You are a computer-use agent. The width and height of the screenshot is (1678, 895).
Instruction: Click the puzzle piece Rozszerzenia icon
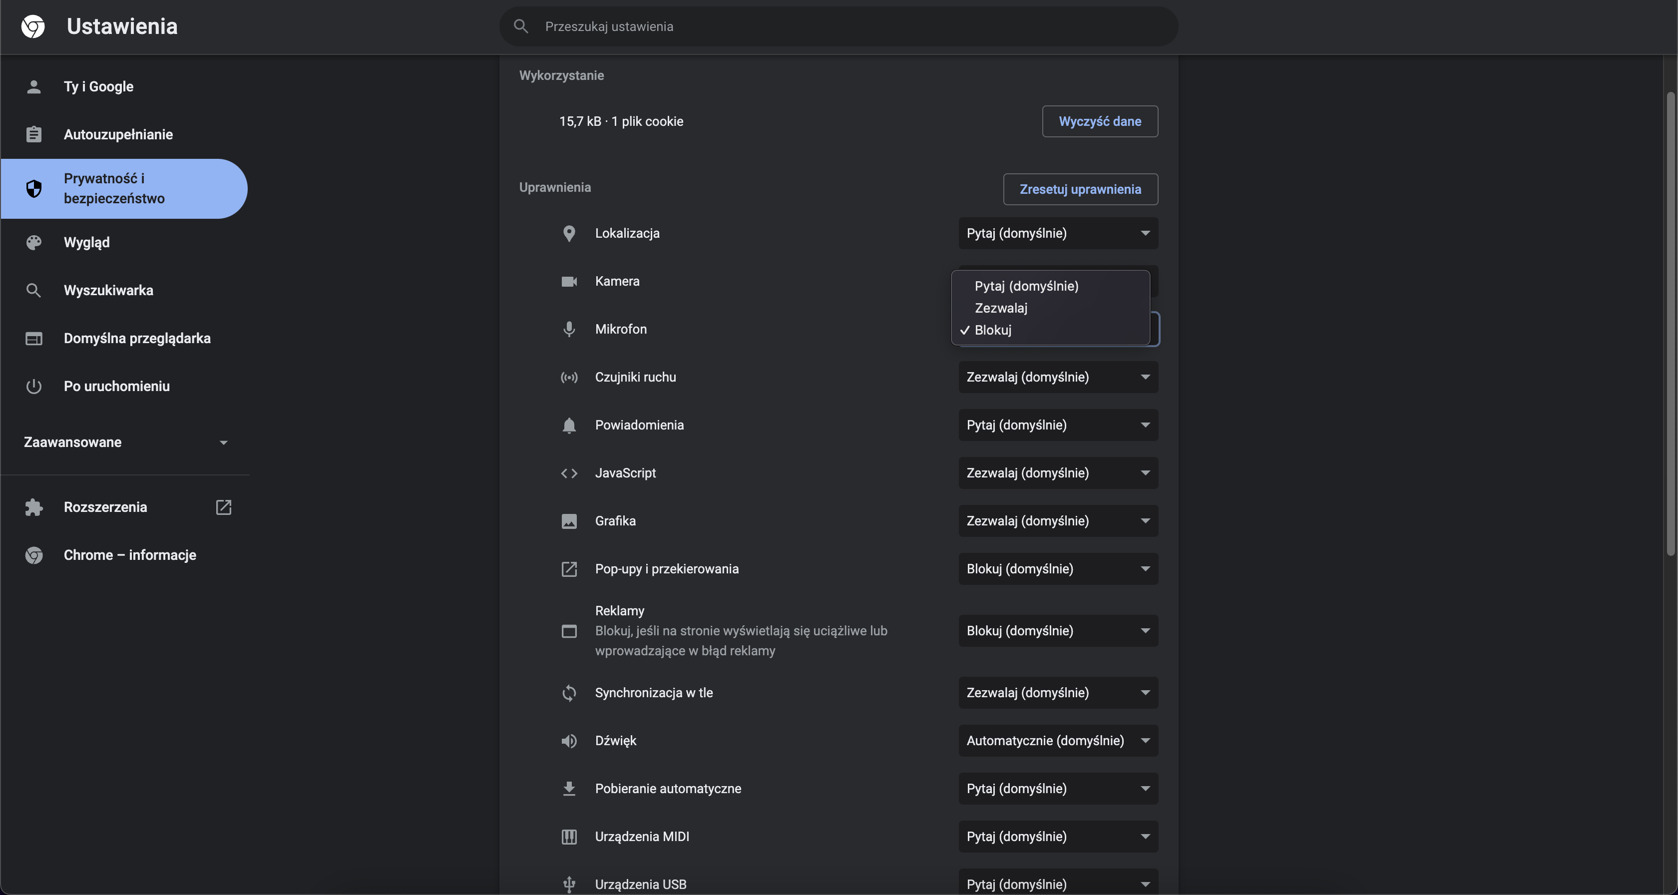click(34, 507)
